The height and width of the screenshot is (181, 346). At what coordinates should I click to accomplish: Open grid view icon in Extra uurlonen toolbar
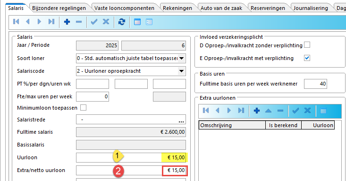pyautogui.click(x=323, y=111)
